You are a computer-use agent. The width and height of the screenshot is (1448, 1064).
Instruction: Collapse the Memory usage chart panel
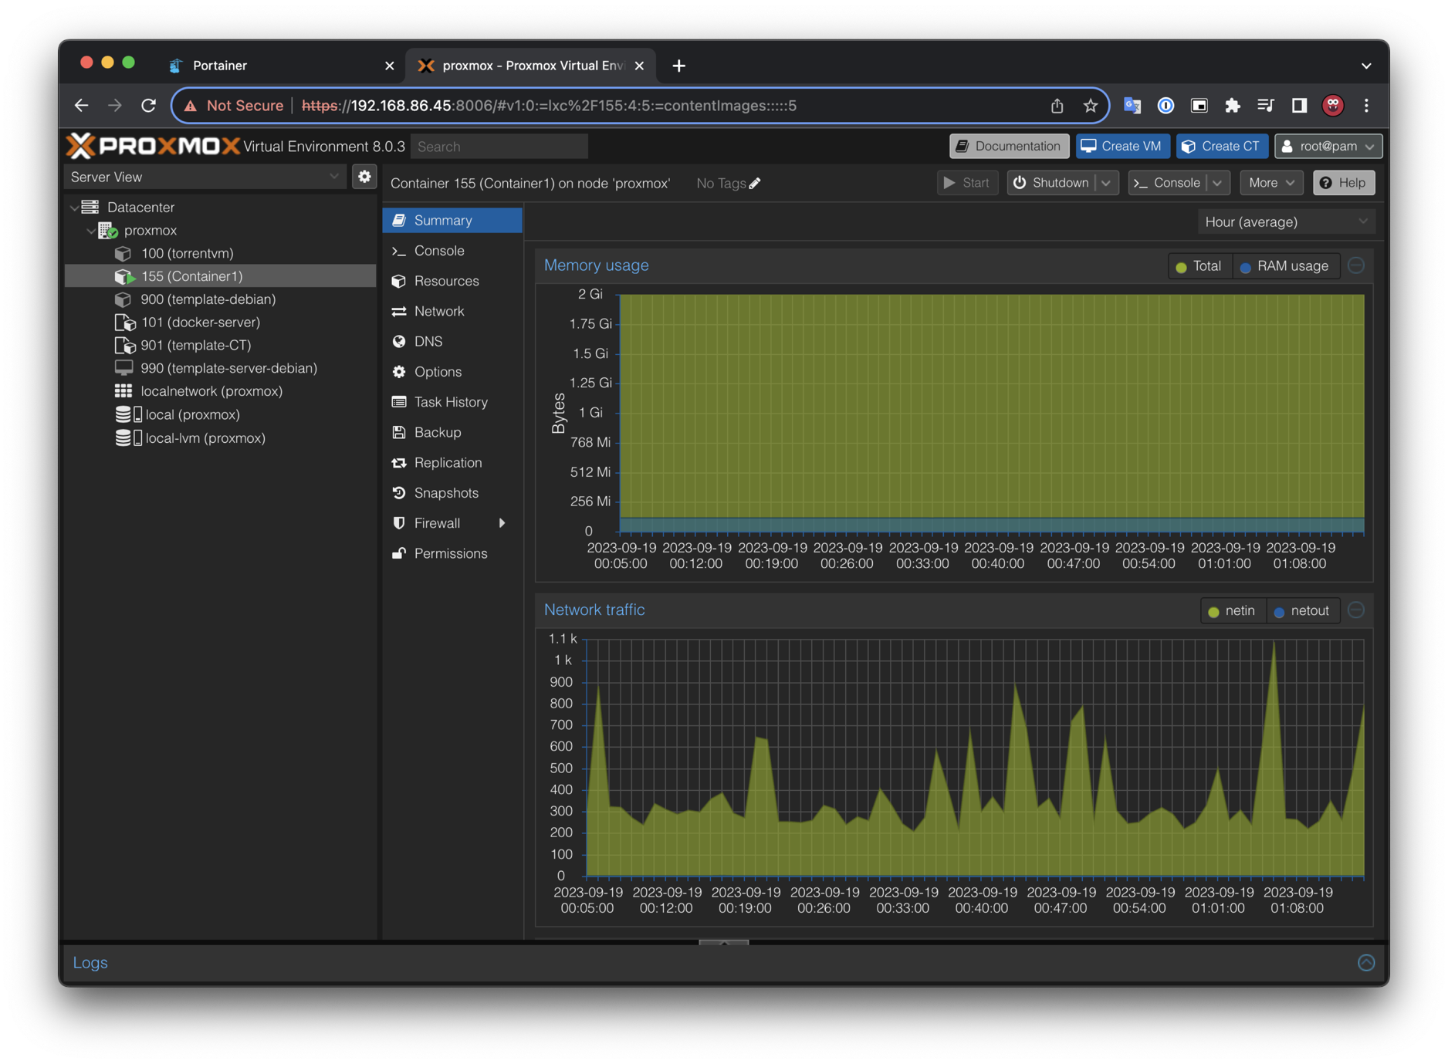1356,265
